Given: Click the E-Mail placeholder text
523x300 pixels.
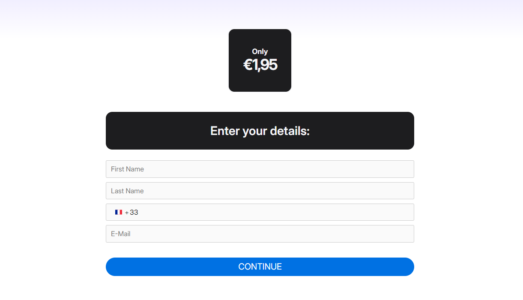Looking at the screenshot, I should pos(121,234).
